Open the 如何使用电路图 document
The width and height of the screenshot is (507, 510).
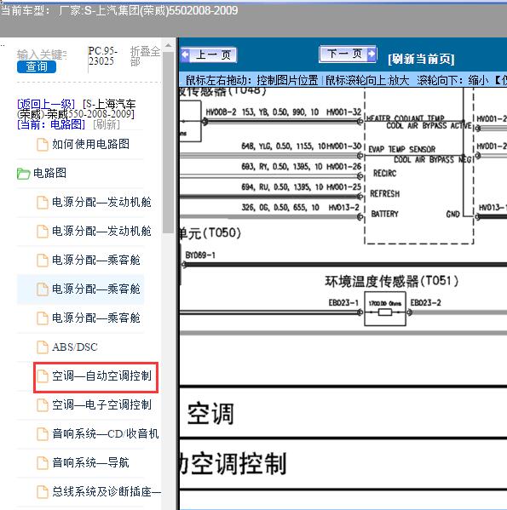[90, 144]
